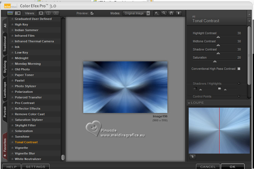254x169 pixels.
Task: Expand the Control Points section
Action: 239,96
